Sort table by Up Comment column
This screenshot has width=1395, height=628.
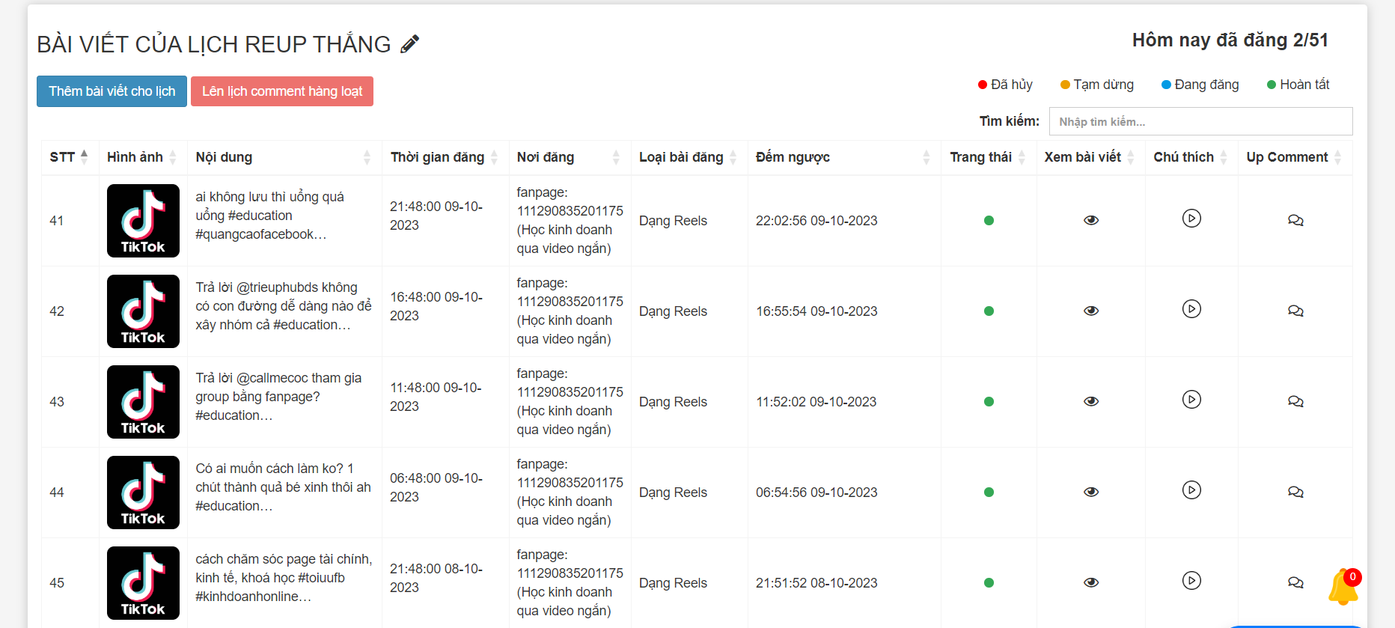click(1295, 157)
